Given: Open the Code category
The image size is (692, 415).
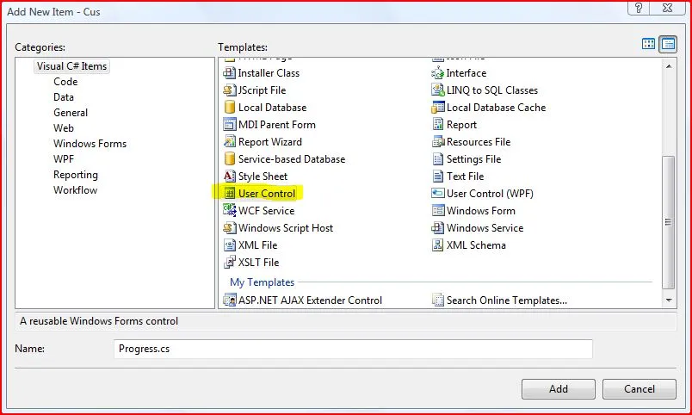Looking at the screenshot, I should point(65,82).
